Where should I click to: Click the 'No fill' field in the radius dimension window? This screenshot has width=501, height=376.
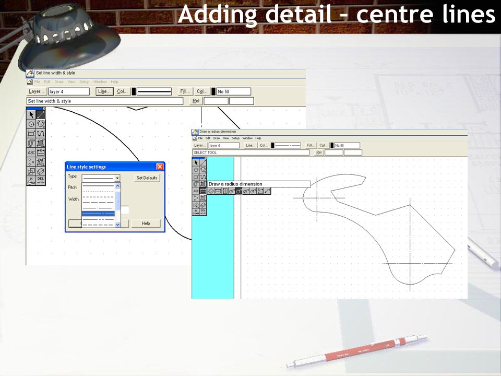(347, 146)
